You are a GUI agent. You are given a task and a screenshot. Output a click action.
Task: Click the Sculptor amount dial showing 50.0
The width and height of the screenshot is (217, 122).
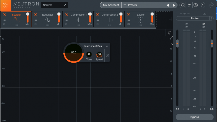tap(74, 53)
